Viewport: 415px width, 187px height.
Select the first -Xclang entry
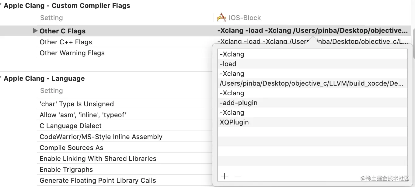tap(232, 54)
